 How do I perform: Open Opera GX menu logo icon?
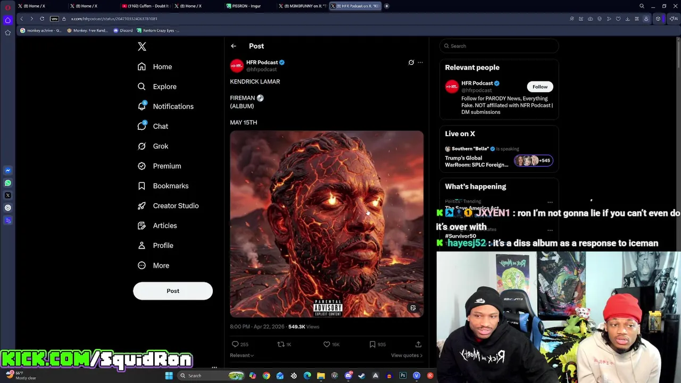tap(7, 7)
